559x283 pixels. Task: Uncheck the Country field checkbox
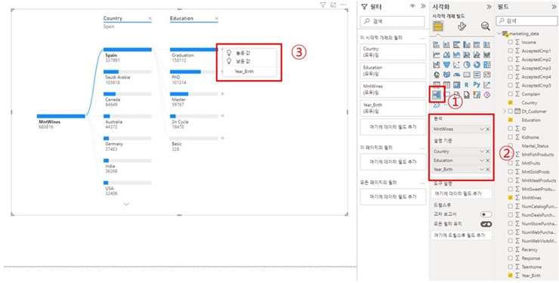(510, 103)
